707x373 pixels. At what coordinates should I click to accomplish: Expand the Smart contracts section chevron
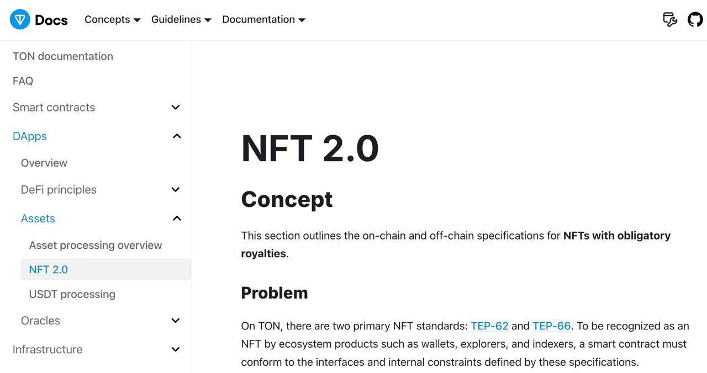[176, 107]
